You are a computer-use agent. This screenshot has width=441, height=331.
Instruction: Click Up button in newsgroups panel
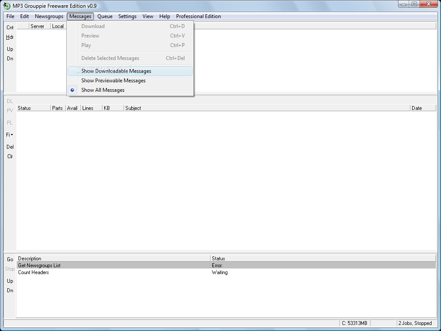(10, 49)
